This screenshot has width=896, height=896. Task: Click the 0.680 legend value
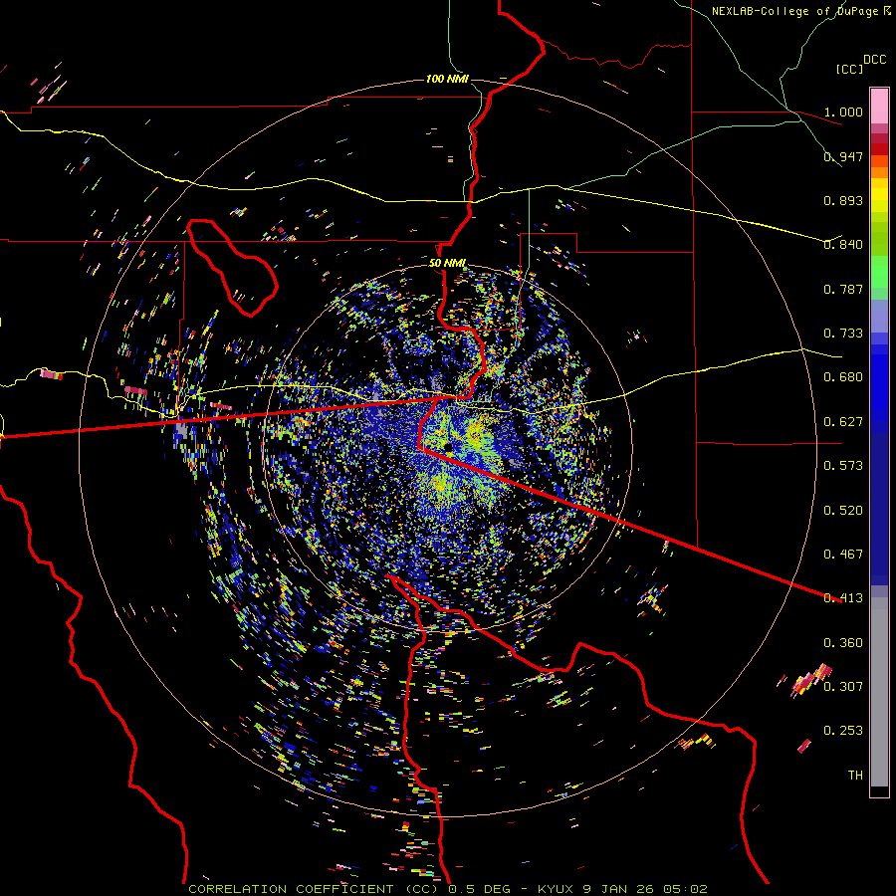pyautogui.click(x=843, y=377)
